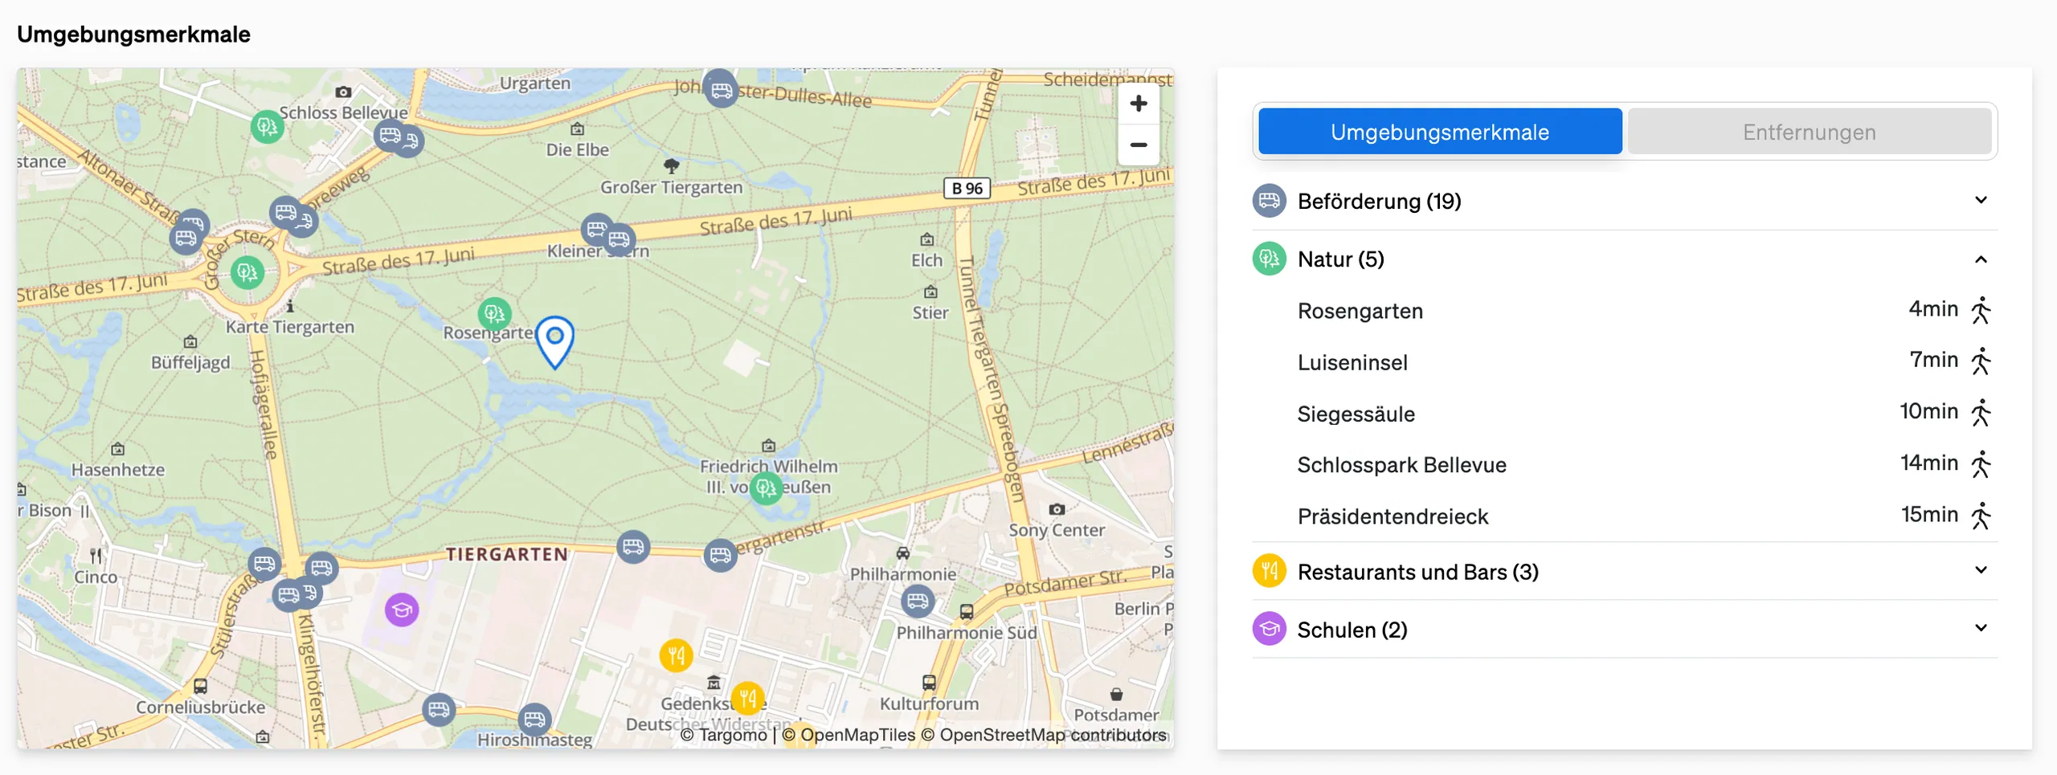Click the transit marker near Corneliusbrücke

click(200, 687)
